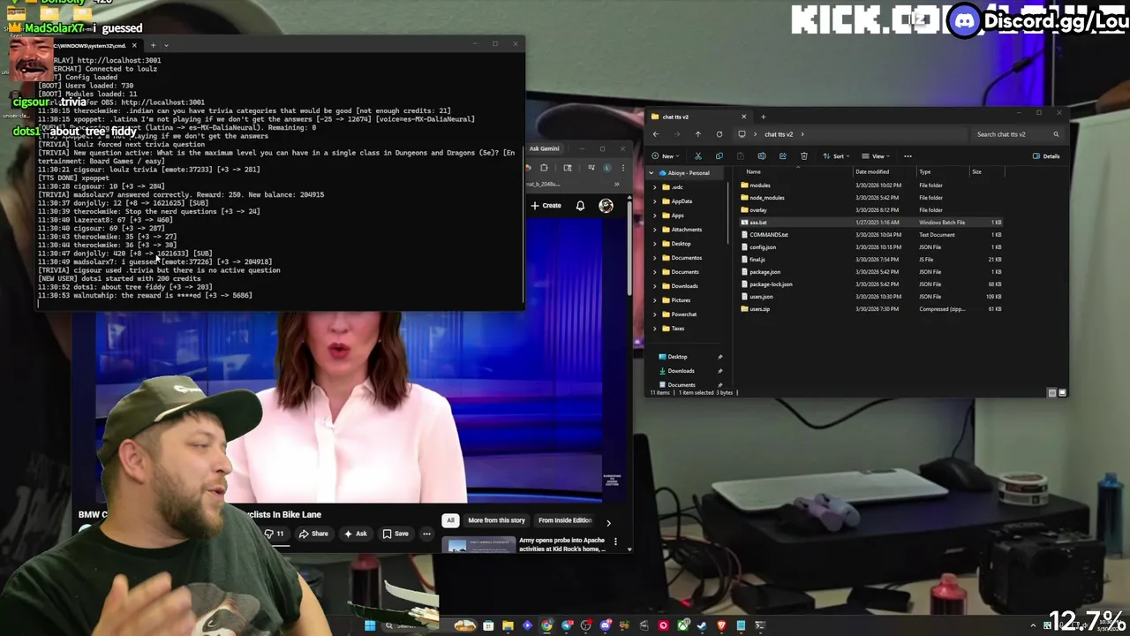This screenshot has width=1130, height=636.
Task: Select the package-lock.json file
Action: [x=771, y=284]
